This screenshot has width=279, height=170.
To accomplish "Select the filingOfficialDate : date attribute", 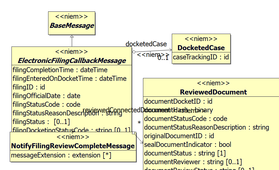I will pyautogui.click(x=46, y=96).
